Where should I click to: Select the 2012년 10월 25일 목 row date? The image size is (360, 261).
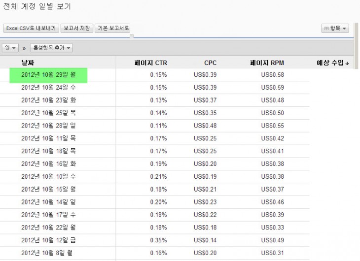tap(48, 113)
